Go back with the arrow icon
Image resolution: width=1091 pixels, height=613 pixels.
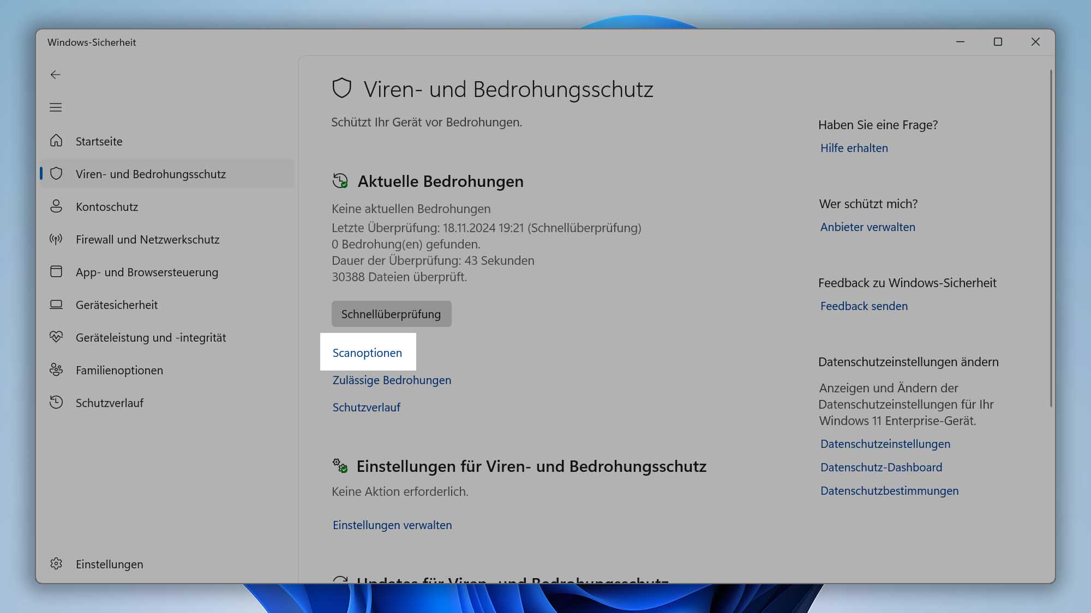[x=56, y=75]
